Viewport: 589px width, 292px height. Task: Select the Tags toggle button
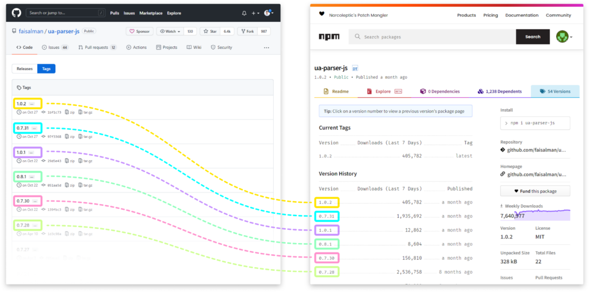46,68
